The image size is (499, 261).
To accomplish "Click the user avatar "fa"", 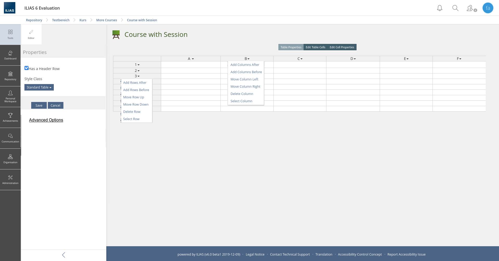I will pyautogui.click(x=488, y=8).
